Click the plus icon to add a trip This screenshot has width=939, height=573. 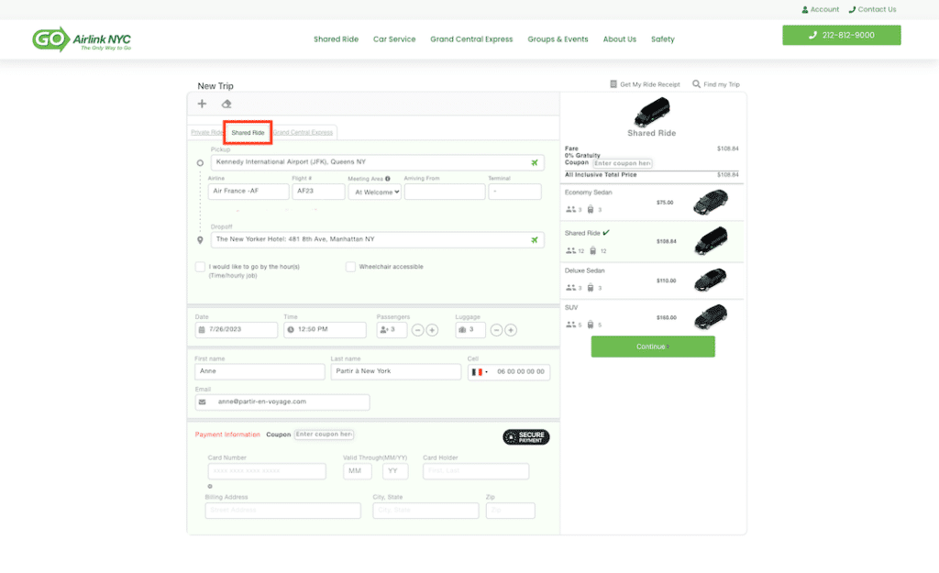coord(202,104)
